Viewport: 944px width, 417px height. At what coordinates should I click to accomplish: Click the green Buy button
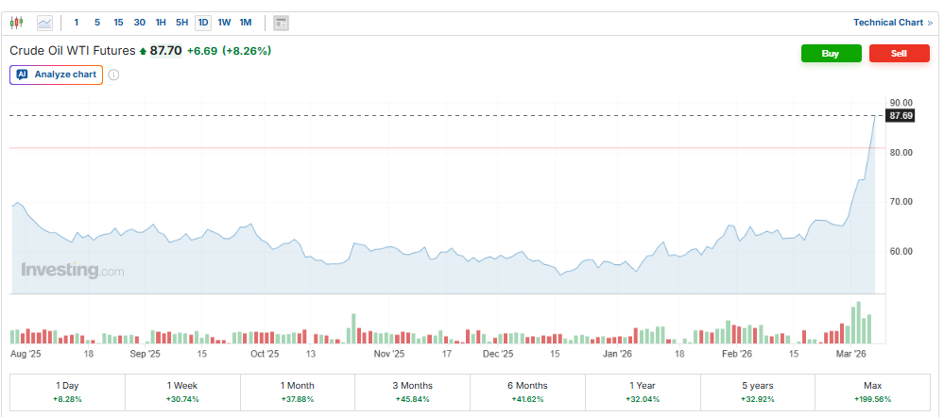830,54
